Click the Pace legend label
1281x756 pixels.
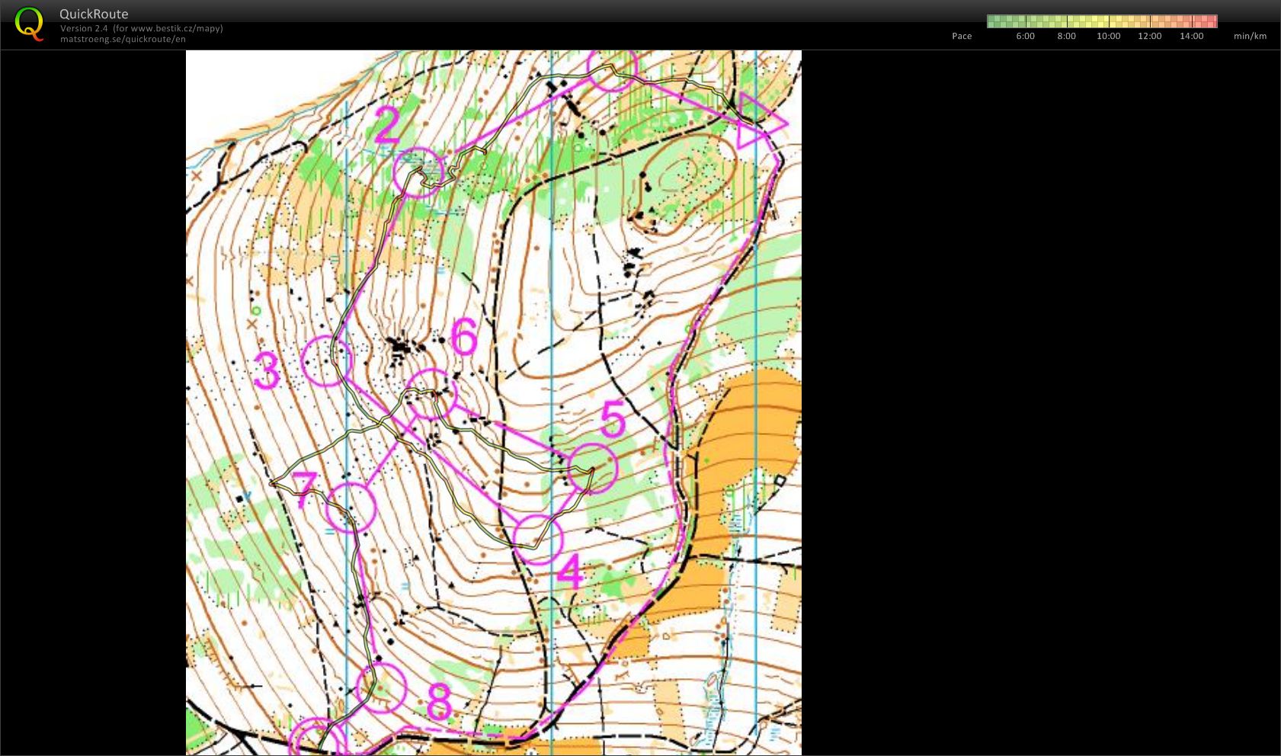pos(962,36)
